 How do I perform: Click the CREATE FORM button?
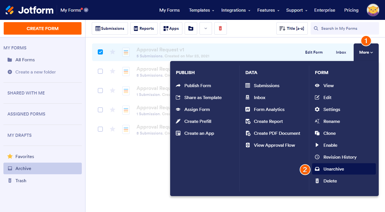42,28
